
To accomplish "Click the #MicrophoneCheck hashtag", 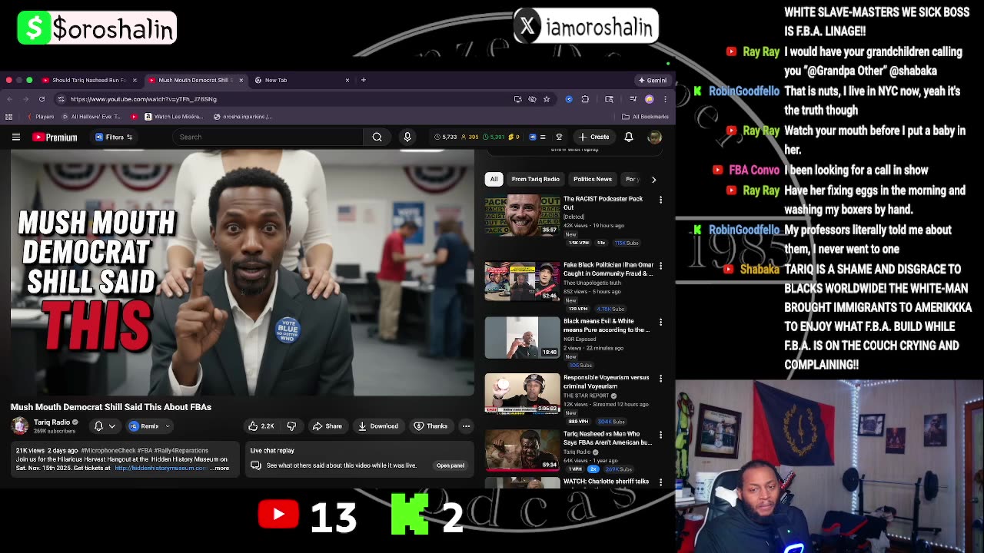I will pyautogui.click(x=108, y=451).
